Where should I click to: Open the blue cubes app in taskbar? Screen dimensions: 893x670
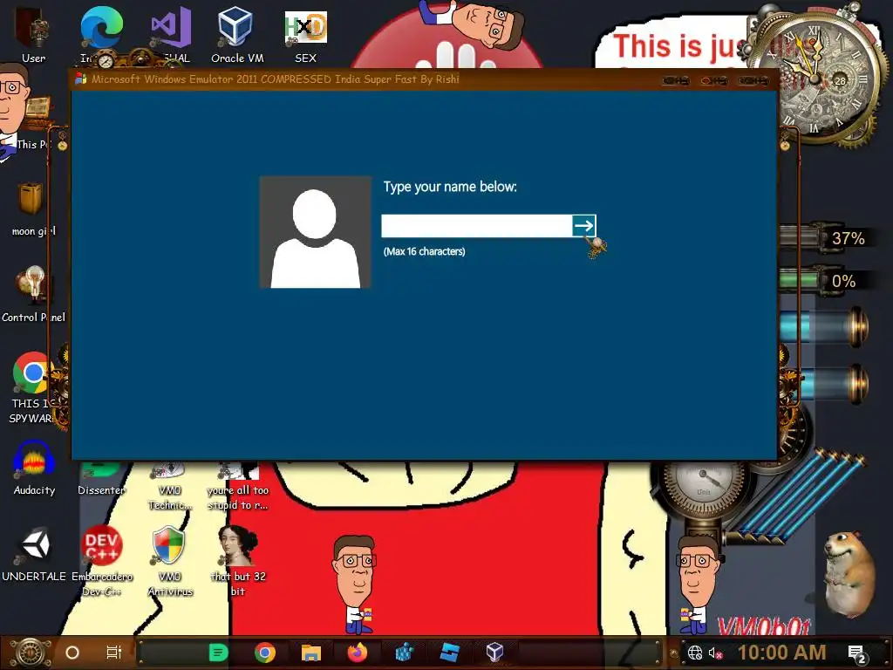click(x=404, y=653)
